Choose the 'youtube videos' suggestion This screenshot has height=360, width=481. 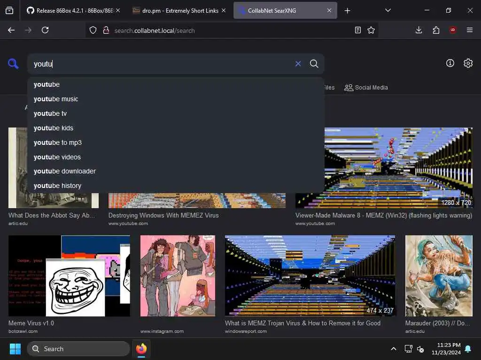[x=176, y=157]
